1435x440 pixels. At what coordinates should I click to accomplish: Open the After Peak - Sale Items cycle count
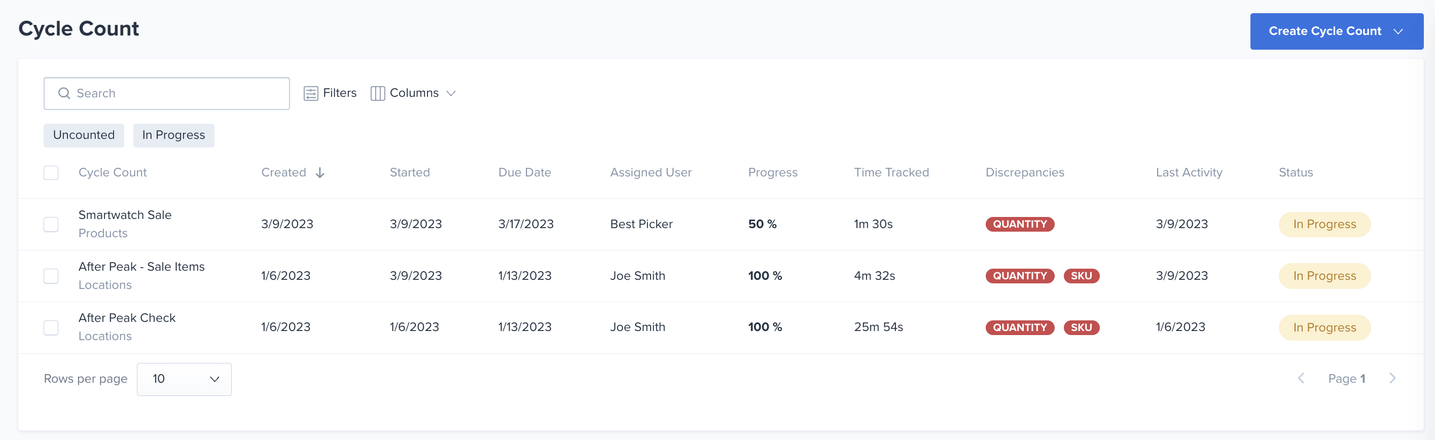point(141,266)
